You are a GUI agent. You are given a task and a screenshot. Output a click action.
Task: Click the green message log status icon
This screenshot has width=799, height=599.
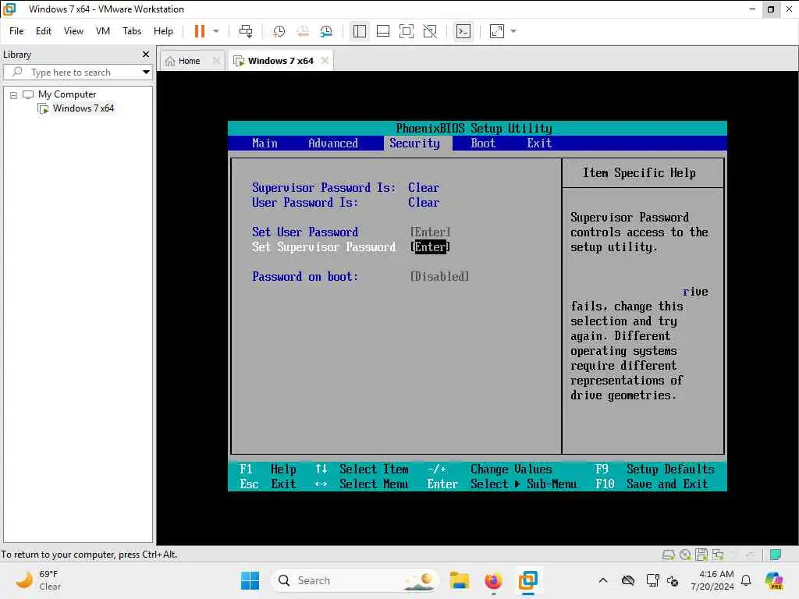(776, 555)
